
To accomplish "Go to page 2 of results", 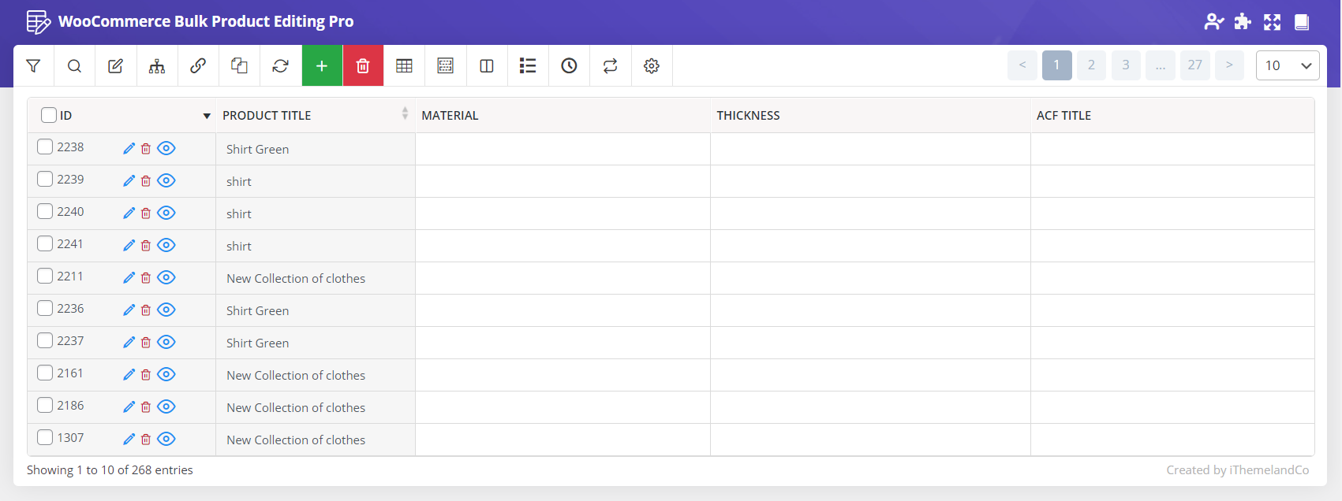I will pyautogui.click(x=1091, y=65).
